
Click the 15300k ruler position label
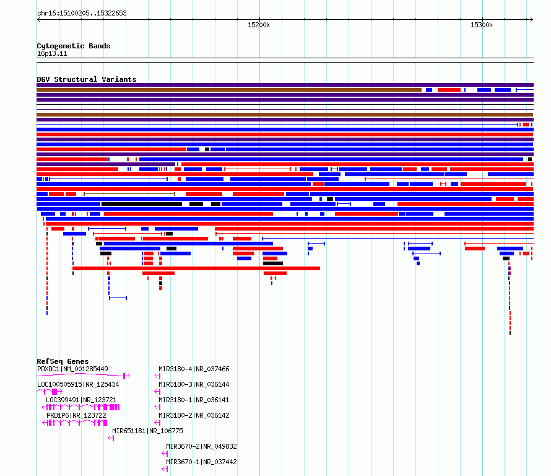tap(482, 25)
